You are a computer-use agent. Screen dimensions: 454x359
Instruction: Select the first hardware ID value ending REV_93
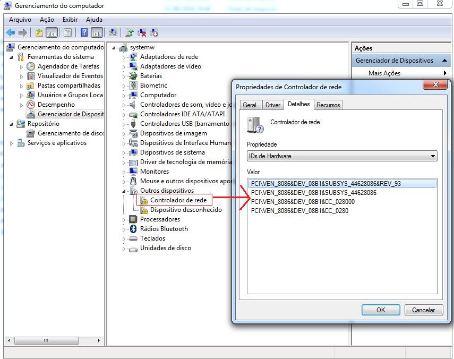tap(326, 184)
